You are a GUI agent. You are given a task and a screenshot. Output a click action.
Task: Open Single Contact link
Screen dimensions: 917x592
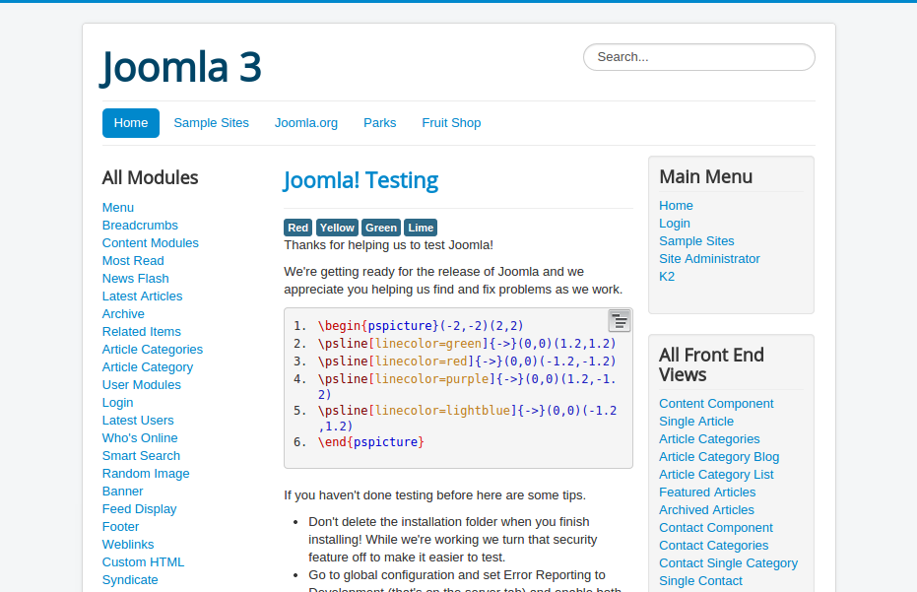(700, 581)
